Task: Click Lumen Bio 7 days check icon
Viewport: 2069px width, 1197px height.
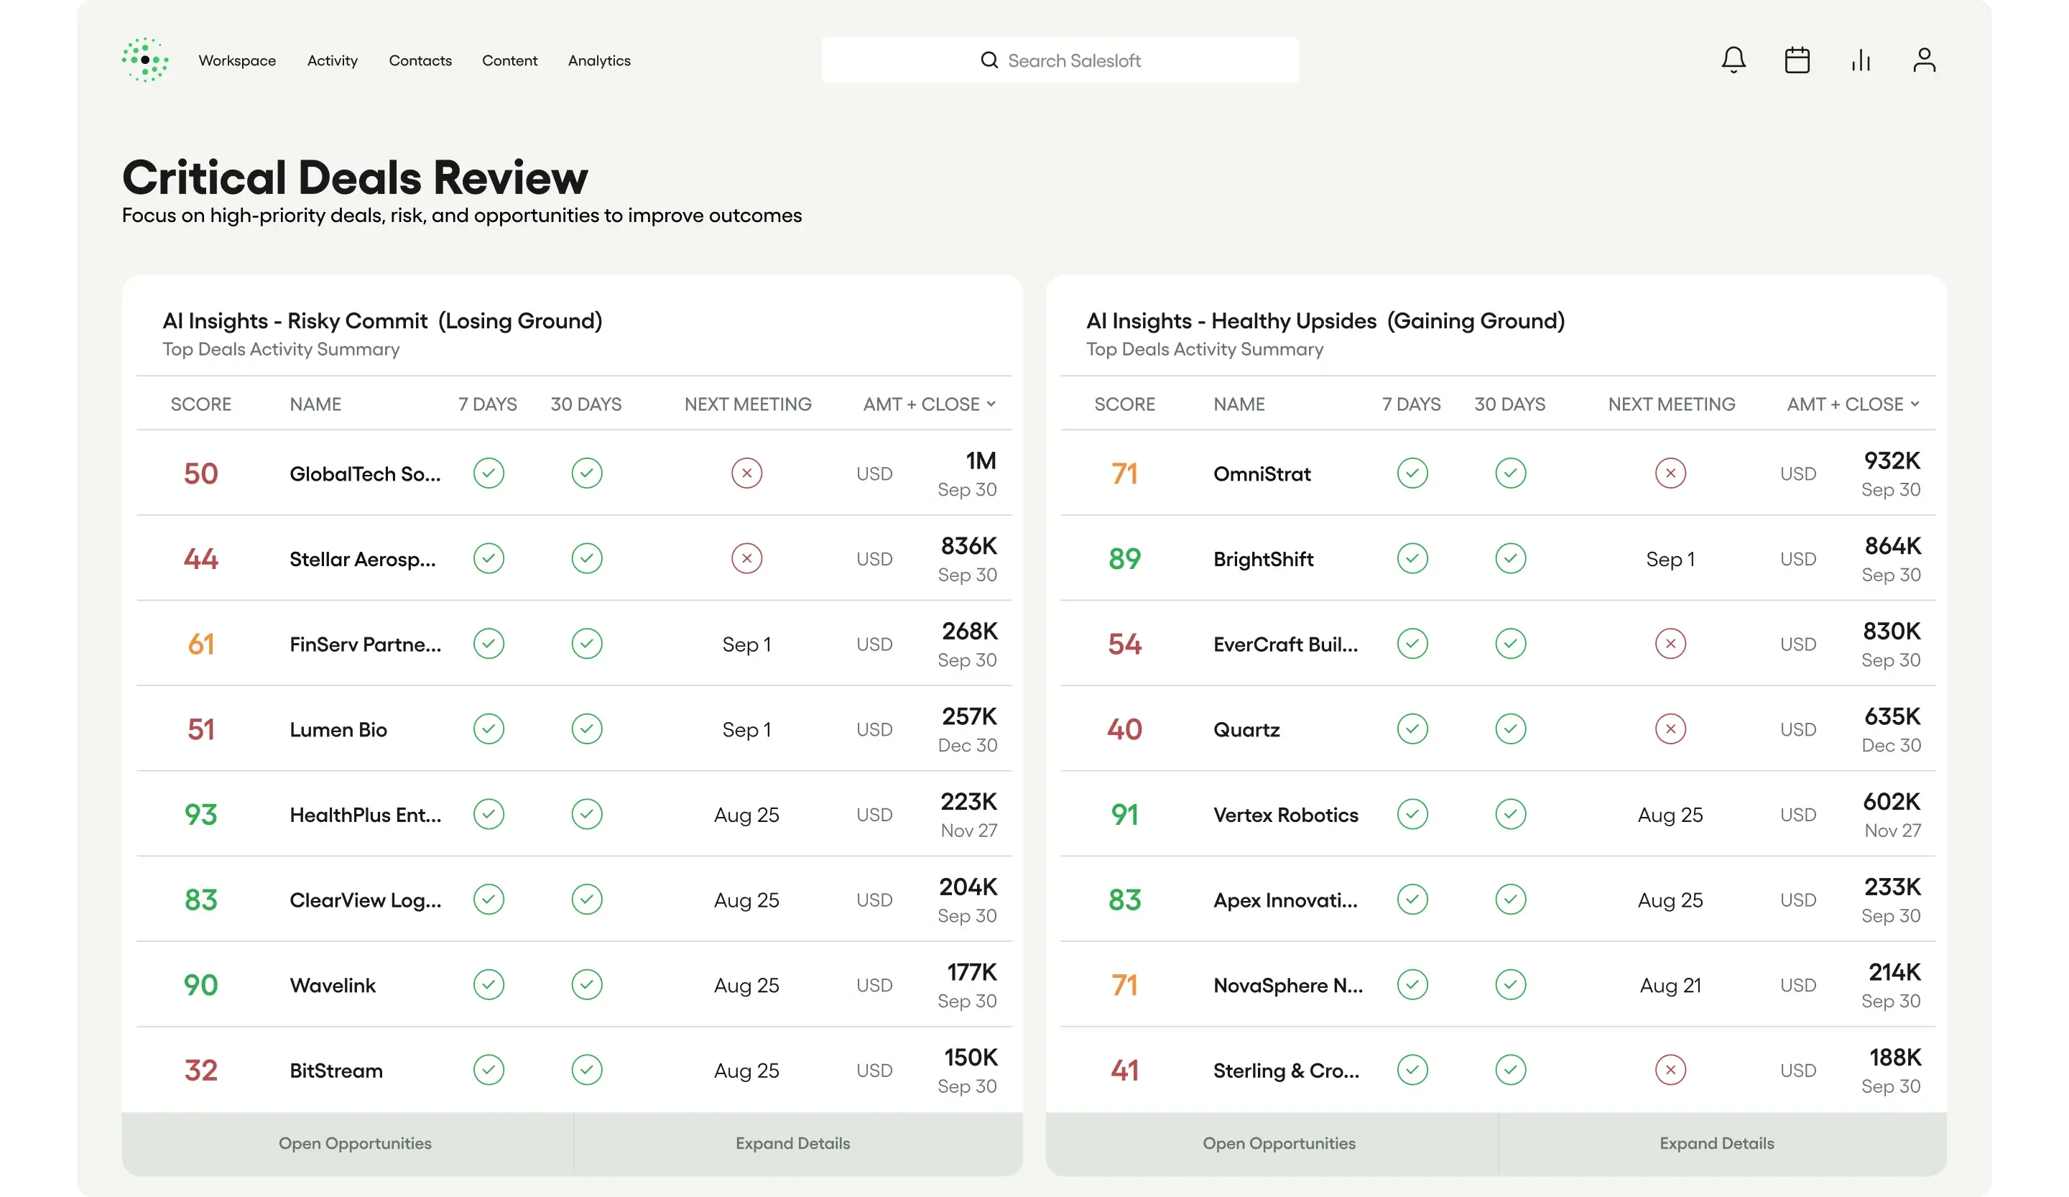Action: coord(489,729)
